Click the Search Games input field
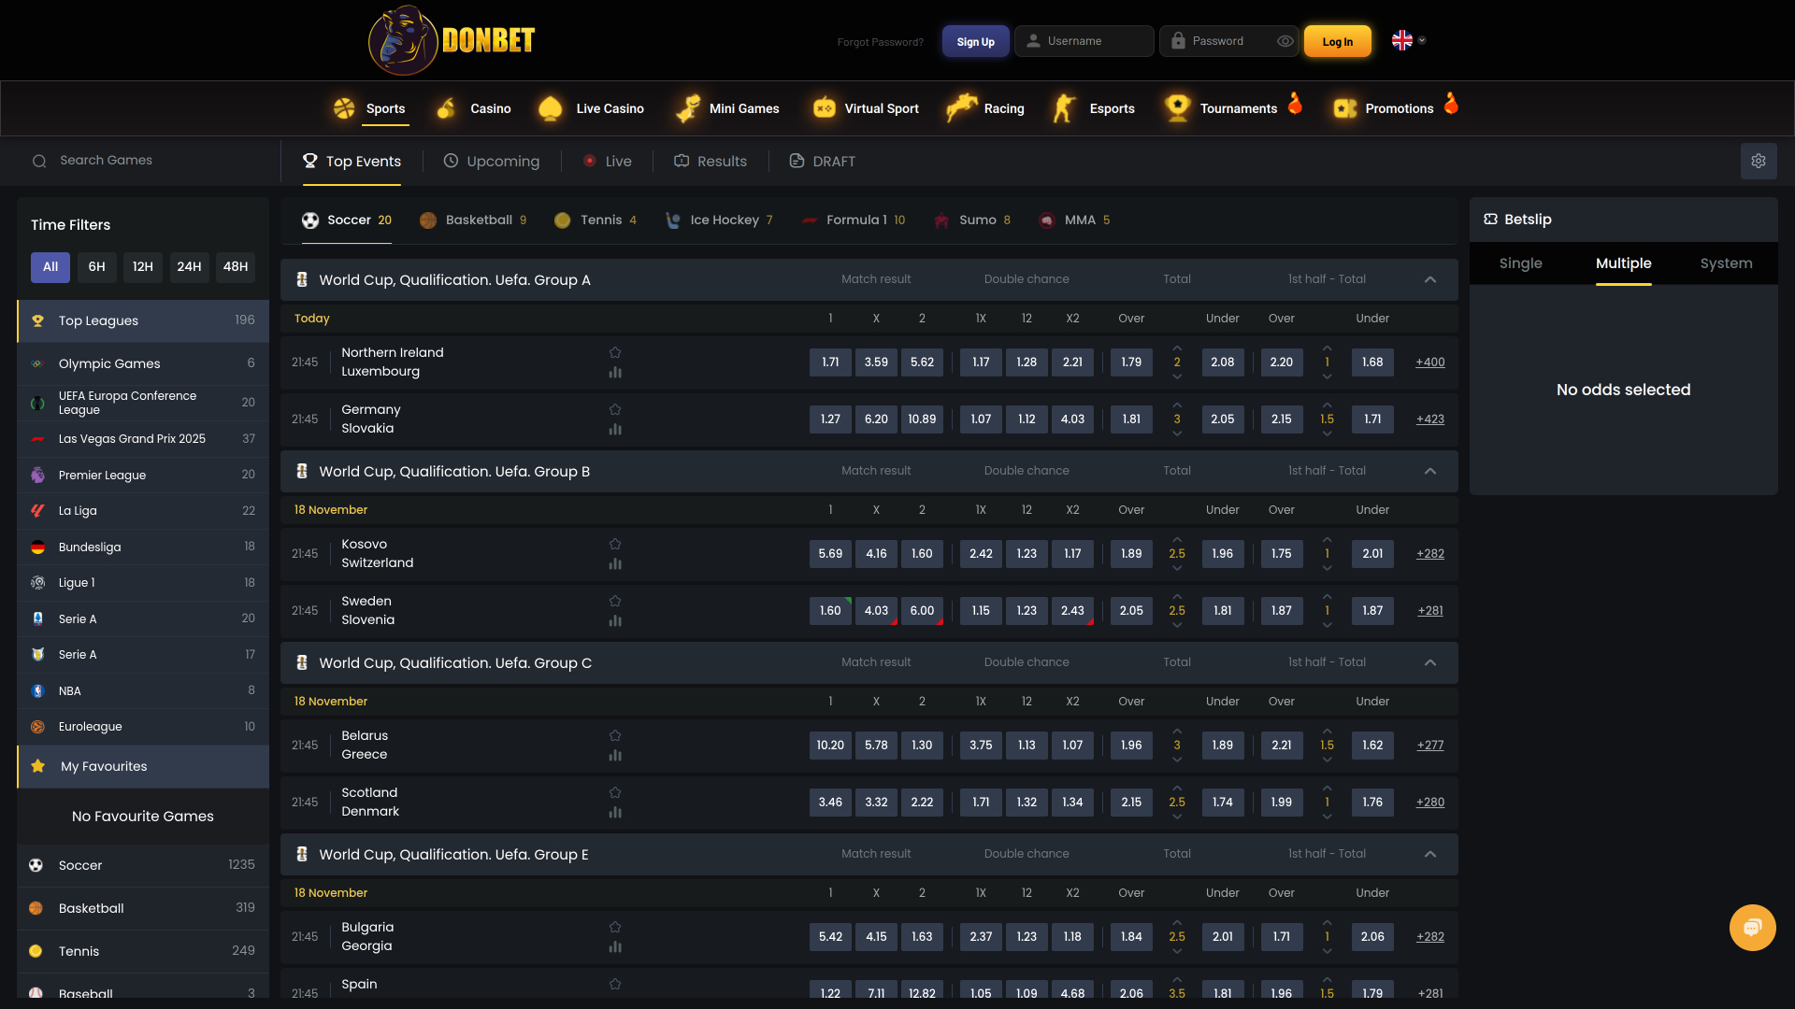The height and width of the screenshot is (1009, 1795). [x=131, y=160]
